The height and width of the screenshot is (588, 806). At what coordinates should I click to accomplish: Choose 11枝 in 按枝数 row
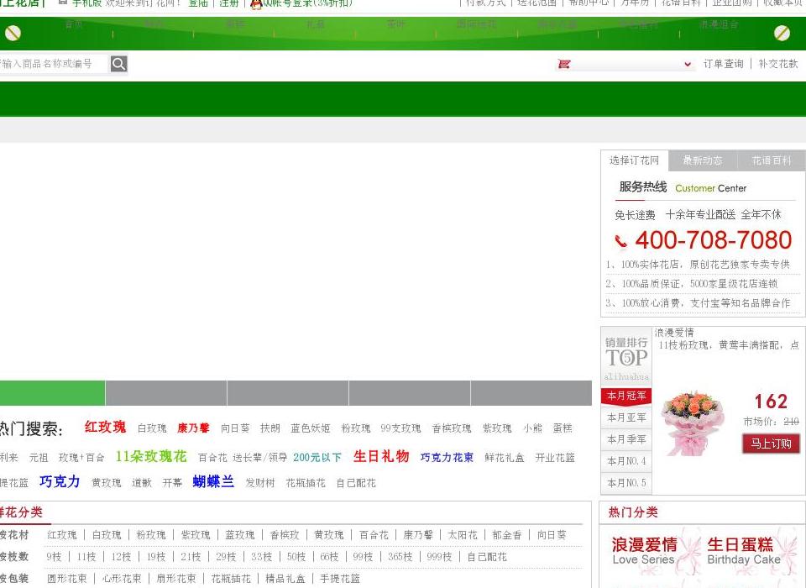click(x=86, y=557)
